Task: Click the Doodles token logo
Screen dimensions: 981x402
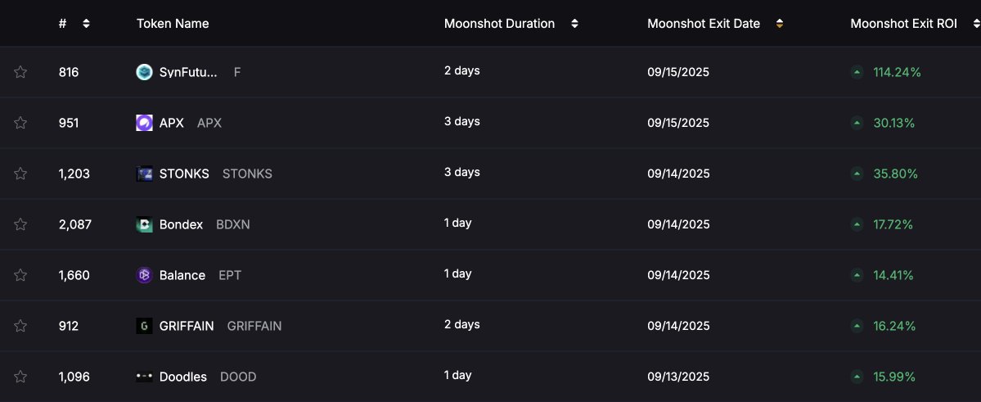Action: point(144,377)
